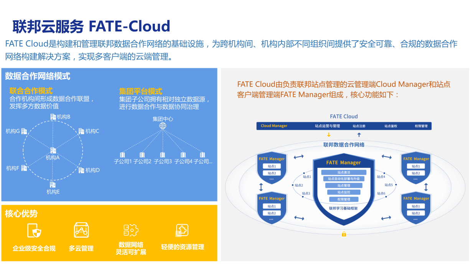Image resolution: width=476 pixels, height=266 pixels.
Task: Click the slide title 联邦云服务 FATE-Cloud
Action: [x=91, y=26]
